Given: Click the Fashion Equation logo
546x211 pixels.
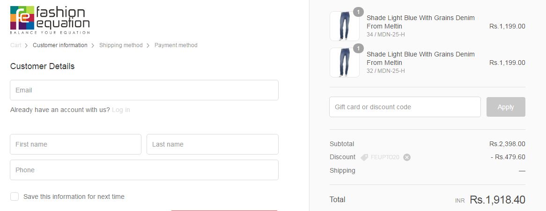Looking at the screenshot, I should pyautogui.click(x=50, y=20).
